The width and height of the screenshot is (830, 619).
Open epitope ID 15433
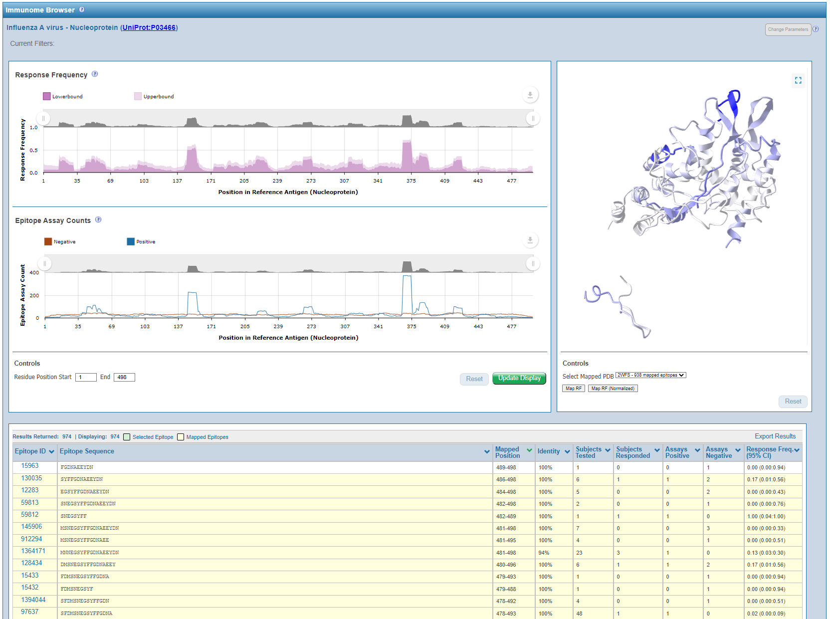tap(30, 576)
